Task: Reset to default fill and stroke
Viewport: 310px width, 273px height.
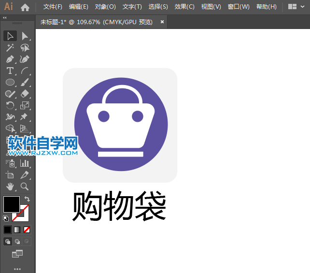Action: pyautogui.click(x=6, y=218)
